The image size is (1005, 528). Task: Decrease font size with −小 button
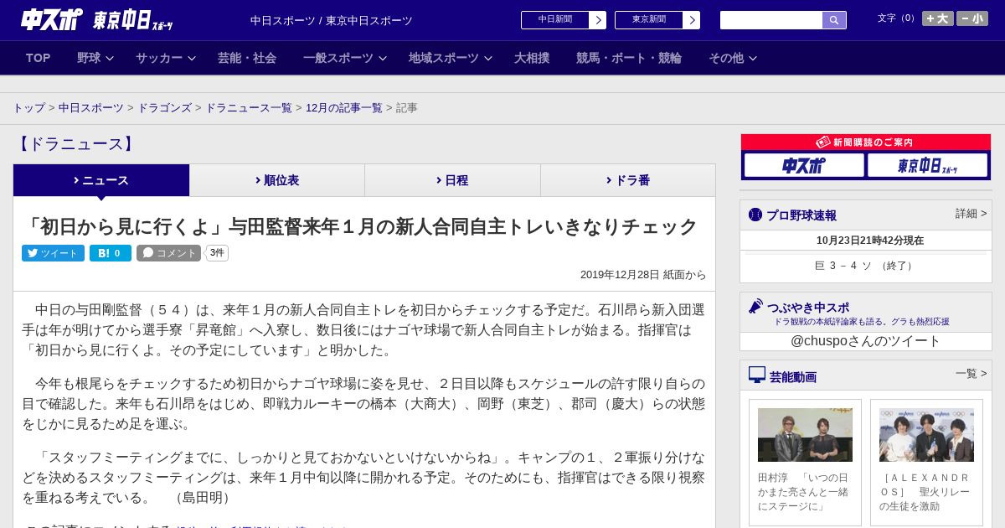point(972,18)
